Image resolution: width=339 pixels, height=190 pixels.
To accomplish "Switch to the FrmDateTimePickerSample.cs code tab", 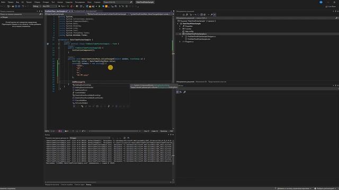I will (57, 11).
